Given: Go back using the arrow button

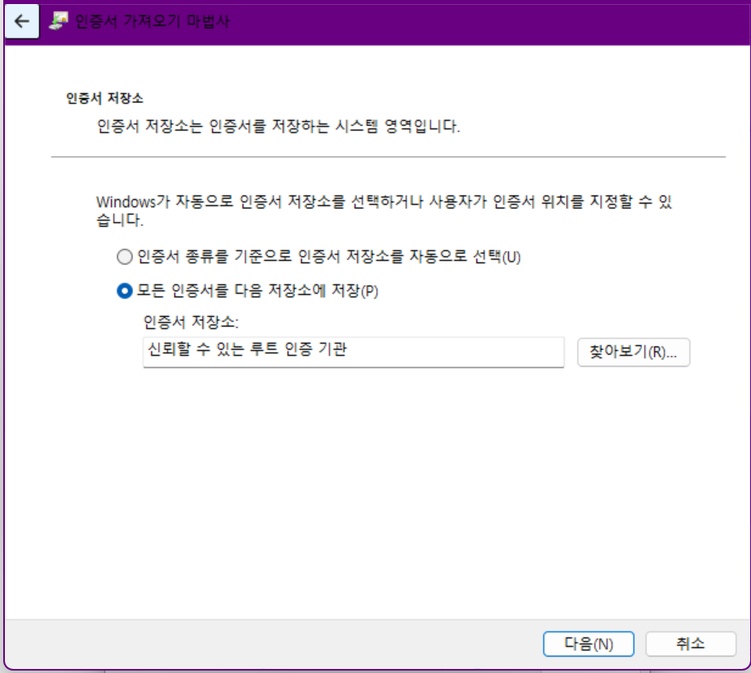Looking at the screenshot, I should click(x=22, y=21).
